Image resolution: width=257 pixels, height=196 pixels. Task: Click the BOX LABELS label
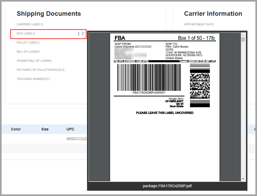pos(26,33)
